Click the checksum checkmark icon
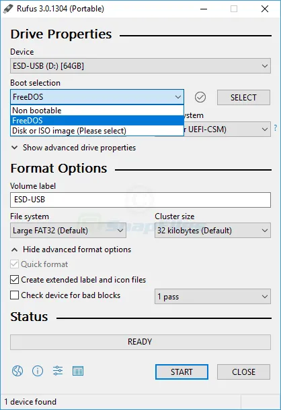Image resolution: width=281 pixels, height=410 pixels. pos(200,97)
